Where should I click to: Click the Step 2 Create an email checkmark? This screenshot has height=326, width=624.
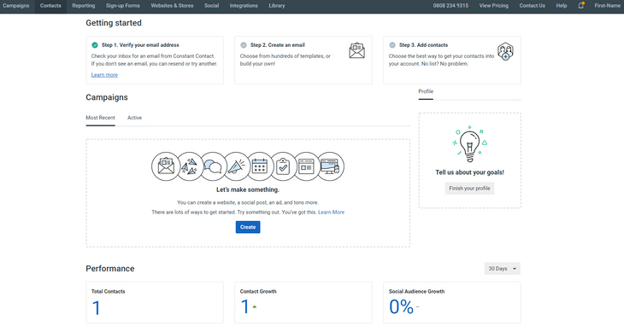[x=244, y=45]
